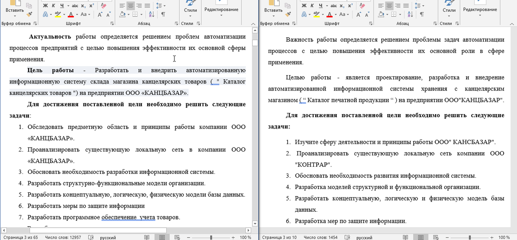
Task: Center text alignment in left window
Action: [131, 6]
